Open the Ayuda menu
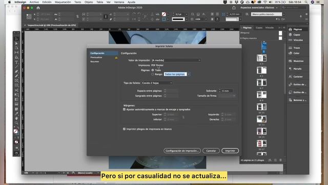This screenshot has height=185, width=328. click(x=131, y=2)
